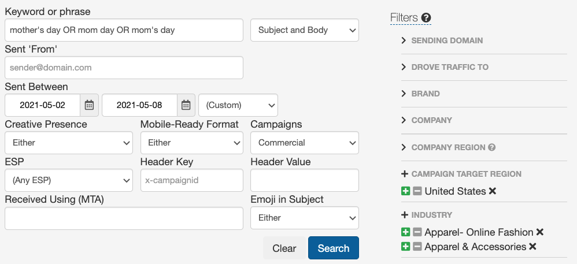Image resolution: width=577 pixels, height=264 pixels.
Task: Include United States with green plus
Action: 405,191
